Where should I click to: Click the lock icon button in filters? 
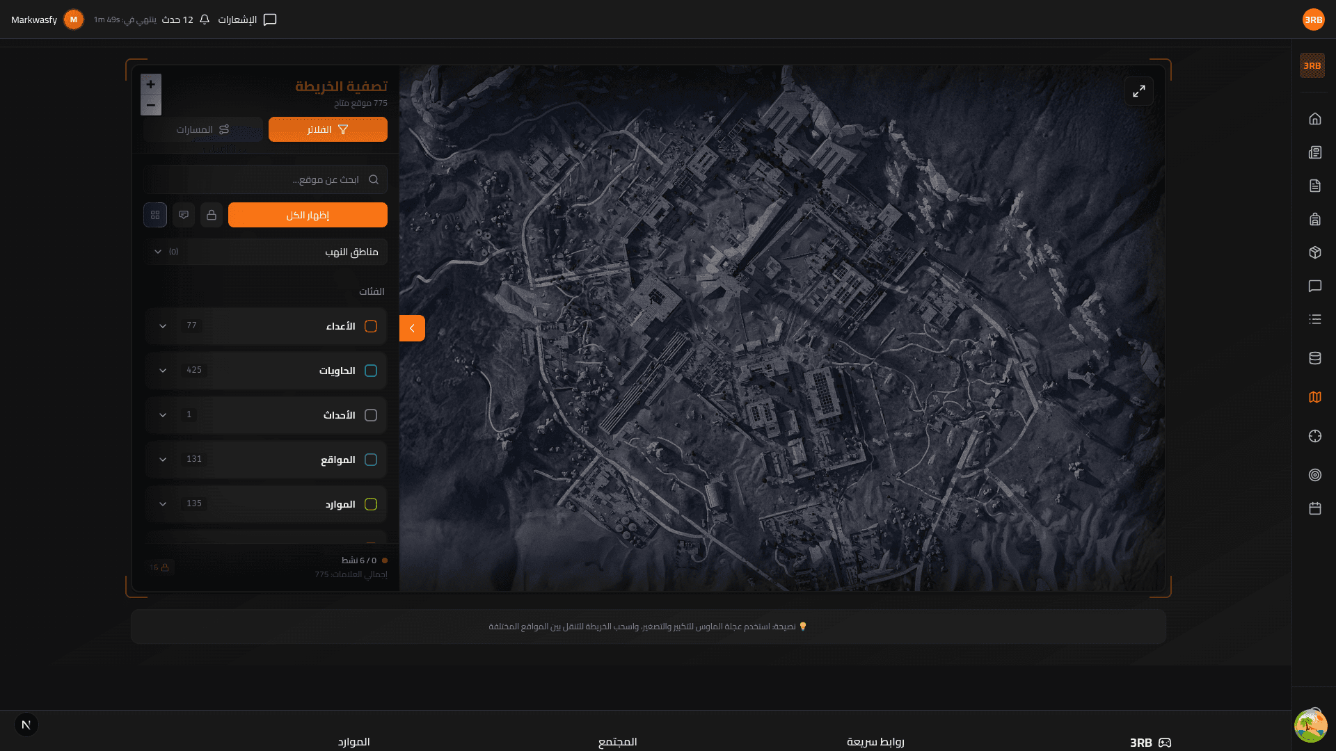click(x=212, y=215)
